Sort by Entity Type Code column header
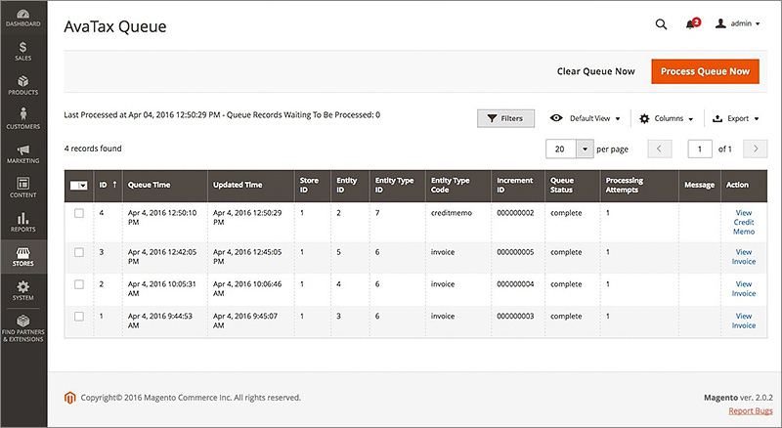 tap(458, 185)
